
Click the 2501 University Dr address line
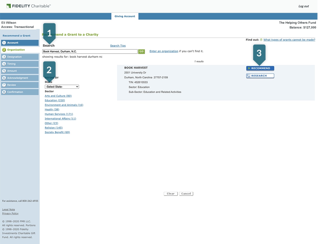tap(135, 73)
